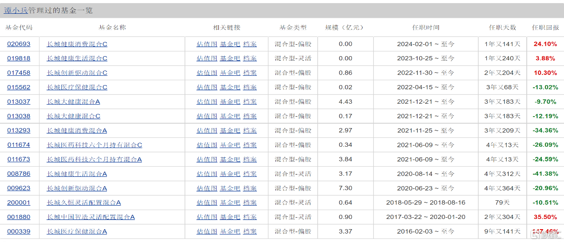This screenshot has height=242, width=564.
Task: Click the 任职天数 column header
Action: pyautogui.click(x=502, y=27)
